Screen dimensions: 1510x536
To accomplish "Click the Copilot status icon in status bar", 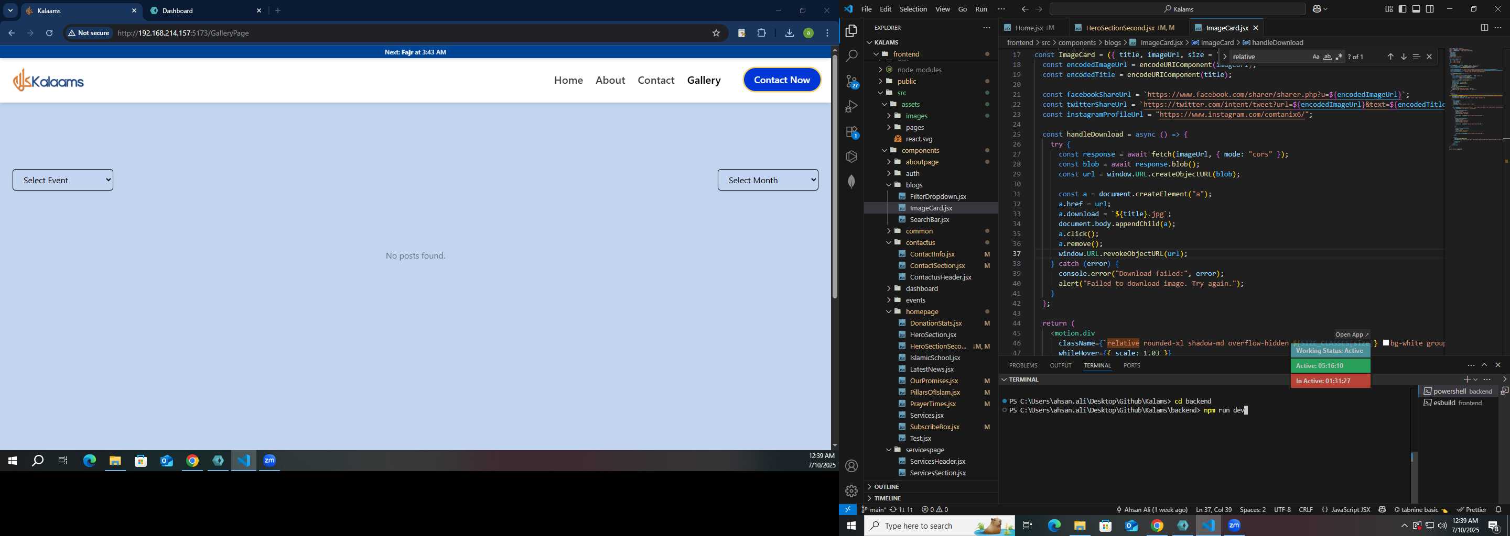I will click(1382, 510).
